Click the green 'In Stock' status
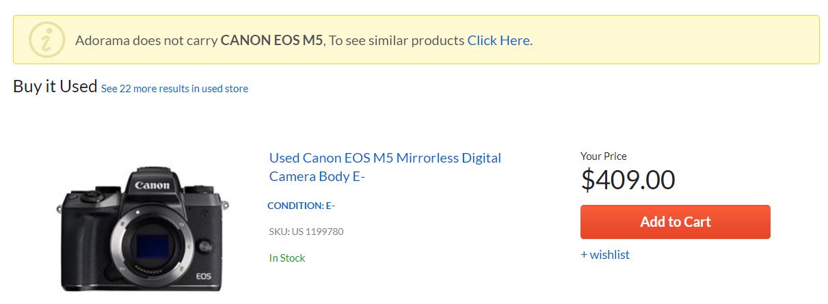Viewport: 828px width, 304px height. coord(287,258)
